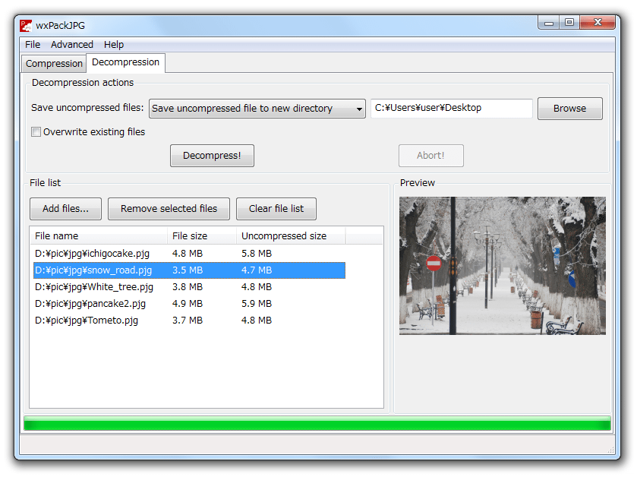Close the wxPackJPG window
This screenshot has height=477, width=637.
(598, 23)
